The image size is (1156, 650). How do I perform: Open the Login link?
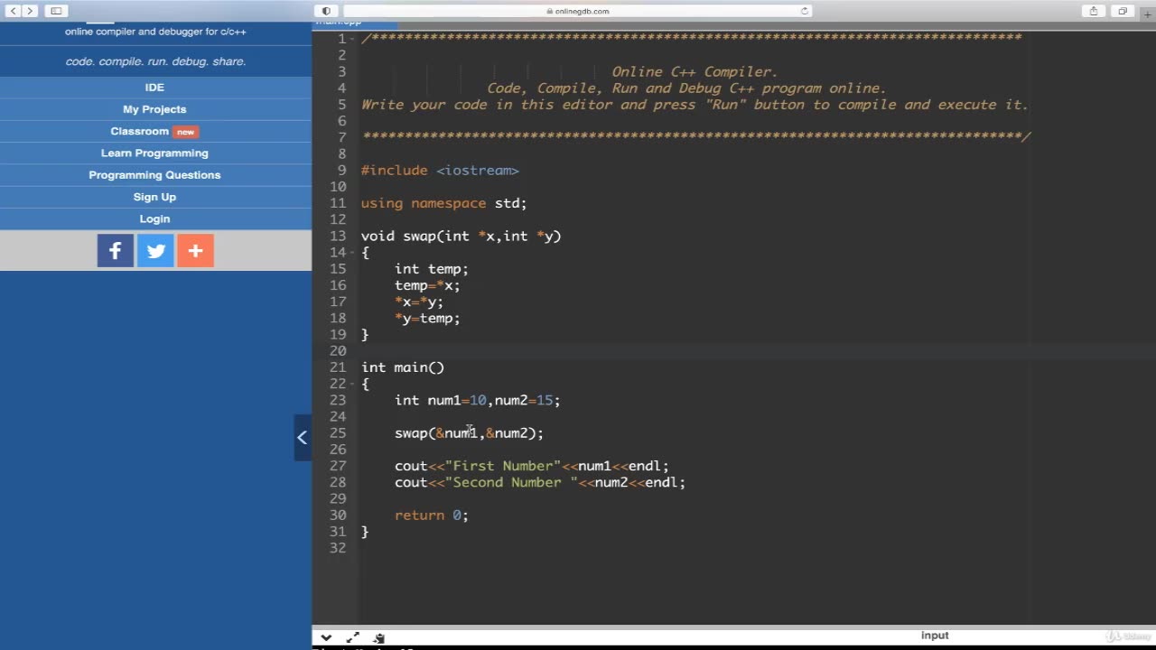[x=154, y=218]
